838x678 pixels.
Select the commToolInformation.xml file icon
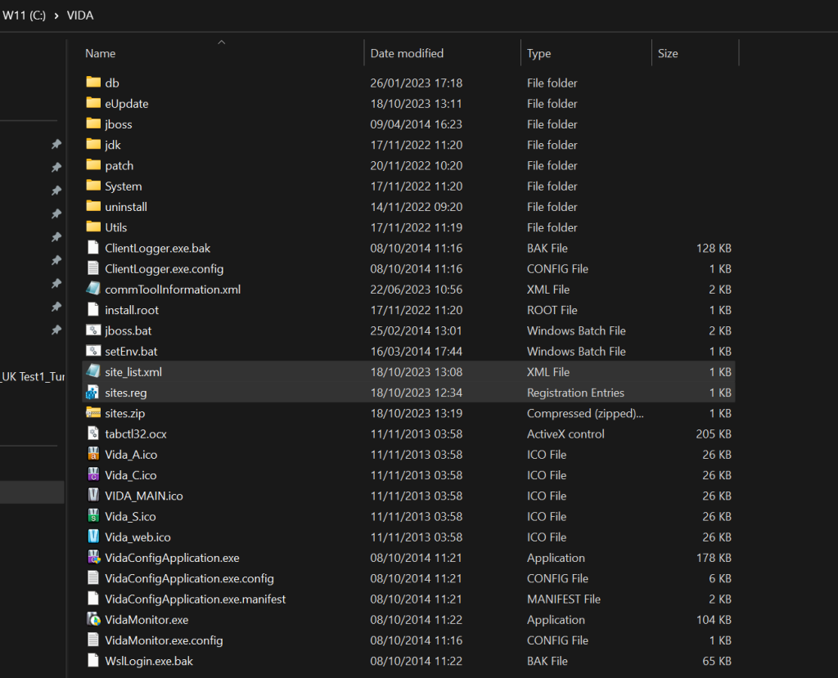pos(93,289)
